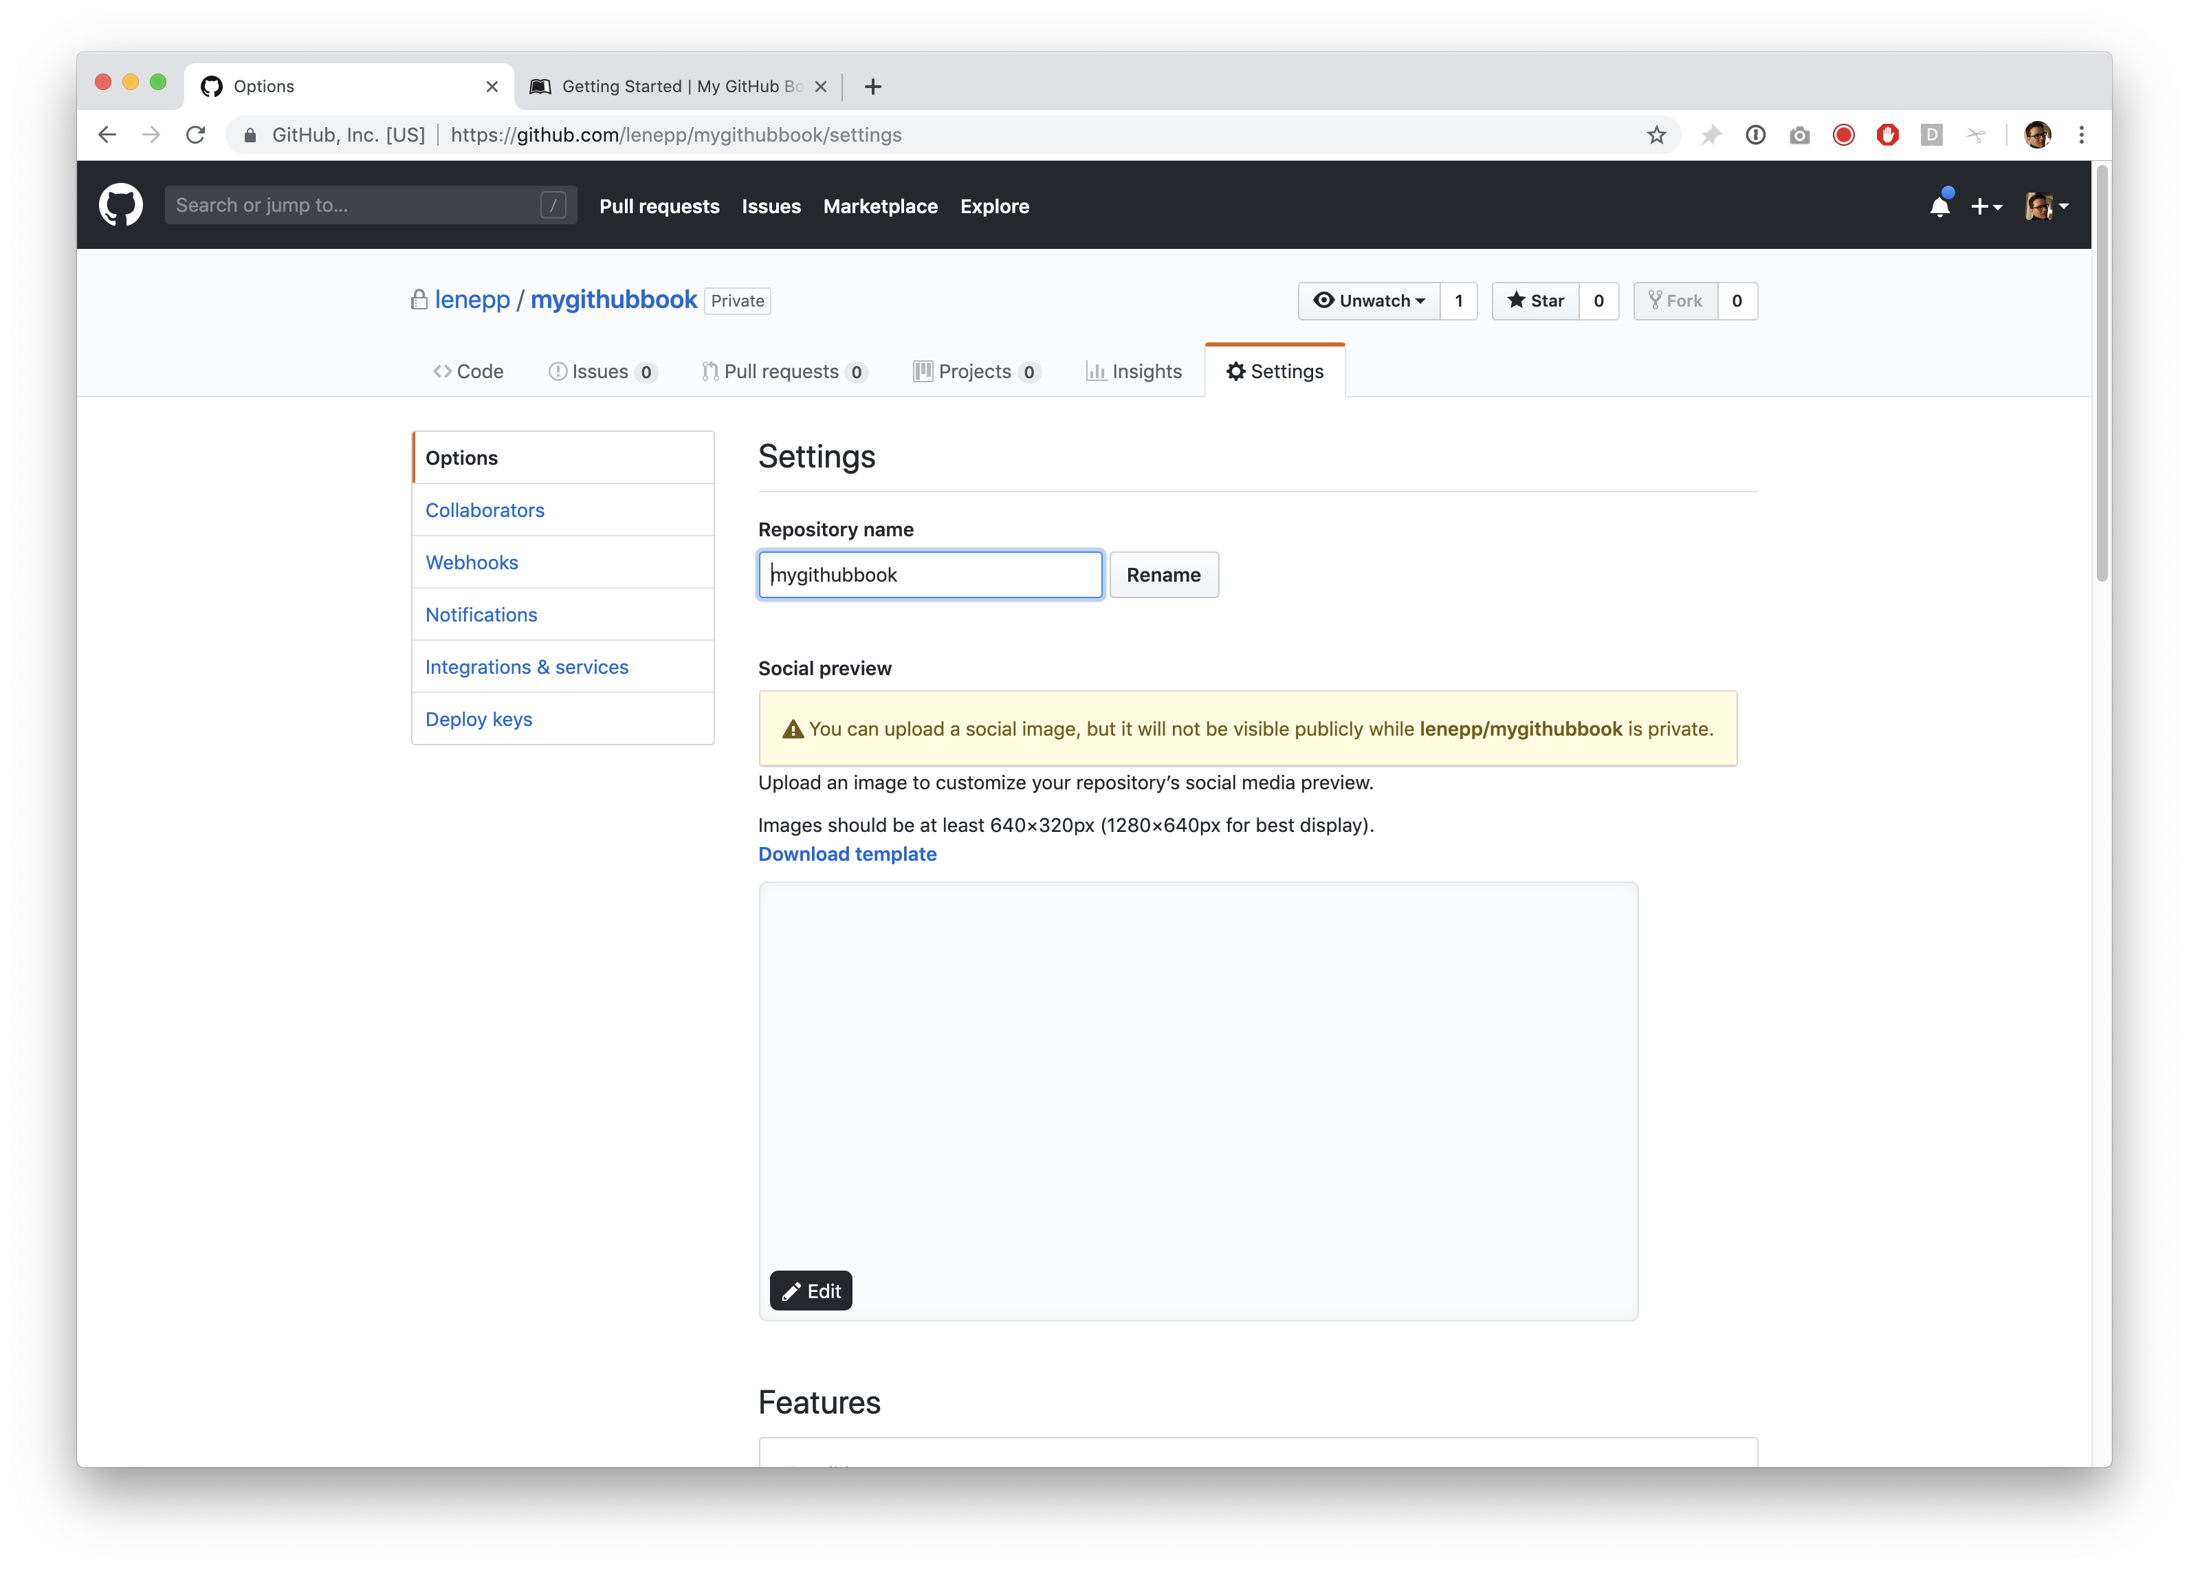Click Pull requests in the top navigation

[659, 206]
